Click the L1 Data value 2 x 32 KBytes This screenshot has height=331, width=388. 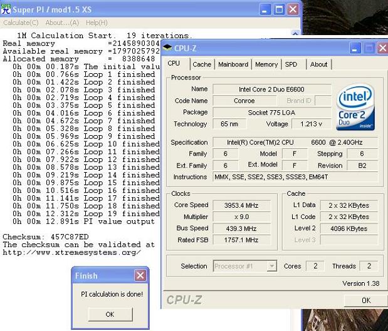349,205
